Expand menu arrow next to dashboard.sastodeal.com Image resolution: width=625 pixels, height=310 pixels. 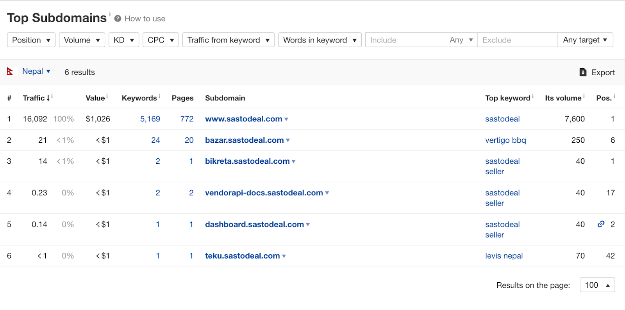click(x=308, y=225)
